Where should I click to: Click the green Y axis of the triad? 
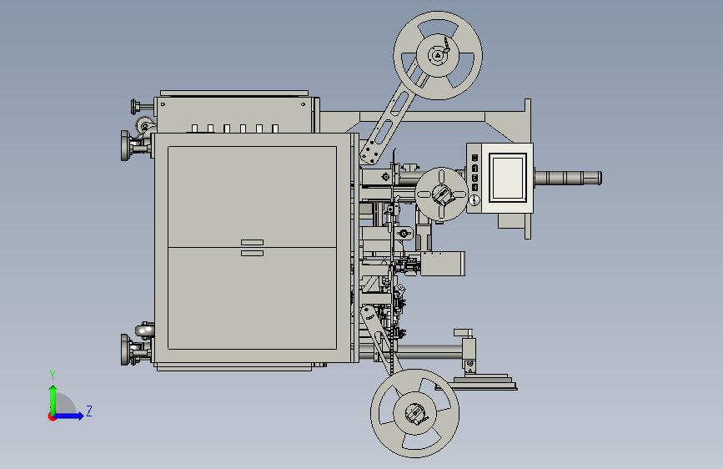click(53, 399)
